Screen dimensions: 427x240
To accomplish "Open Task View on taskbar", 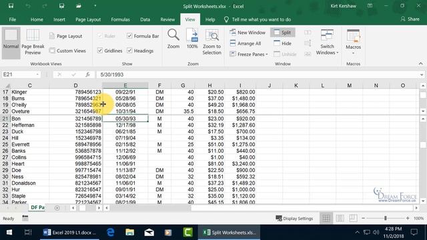I will click(27, 233).
